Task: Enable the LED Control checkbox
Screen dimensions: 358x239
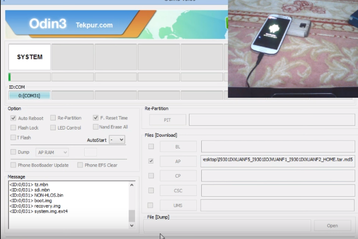Action: 53,127
